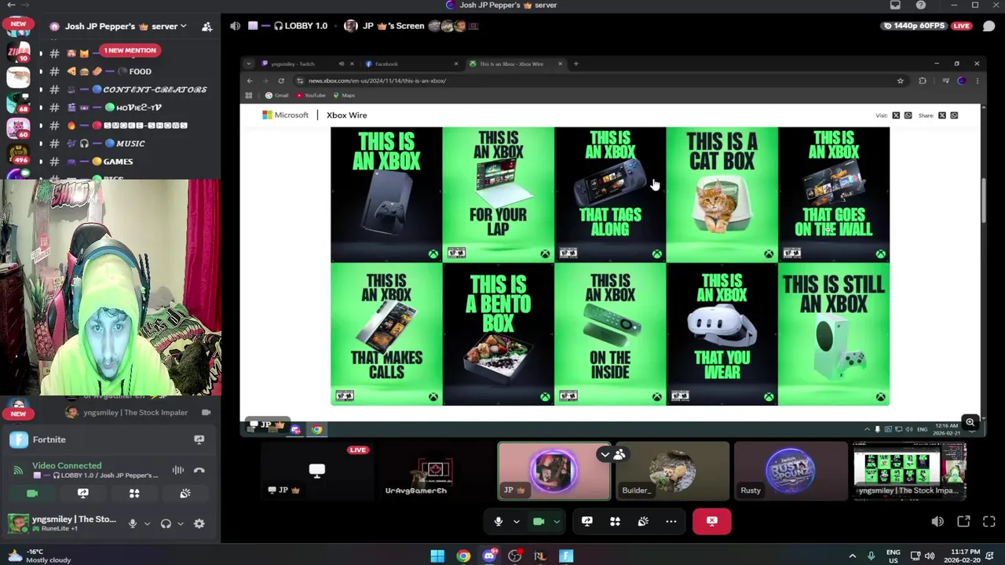Share your screen from the voice panel
1005x565 pixels.
(82, 494)
